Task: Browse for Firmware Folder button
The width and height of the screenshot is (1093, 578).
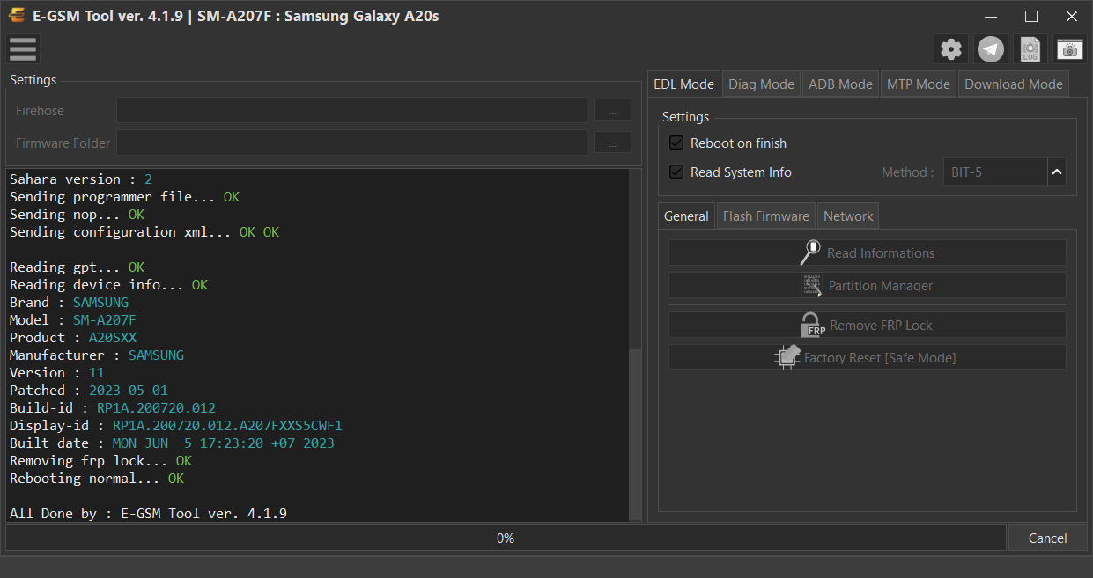Action: click(612, 143)
